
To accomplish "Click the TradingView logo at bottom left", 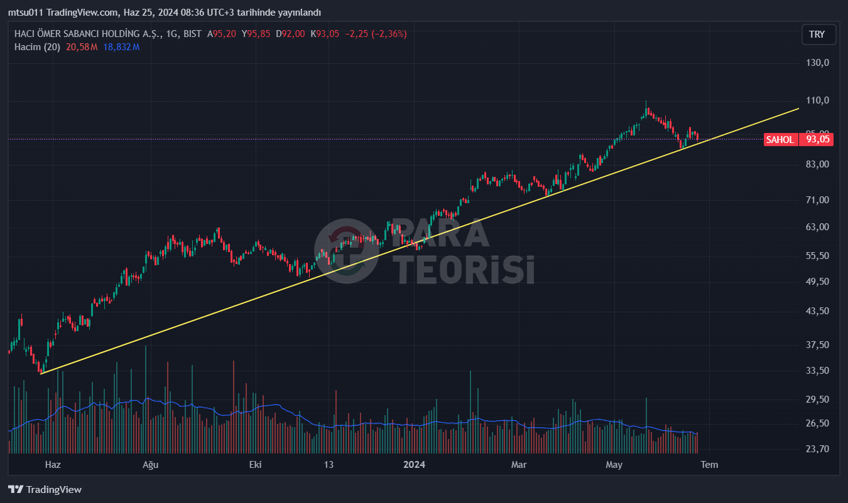I will 45,490.
